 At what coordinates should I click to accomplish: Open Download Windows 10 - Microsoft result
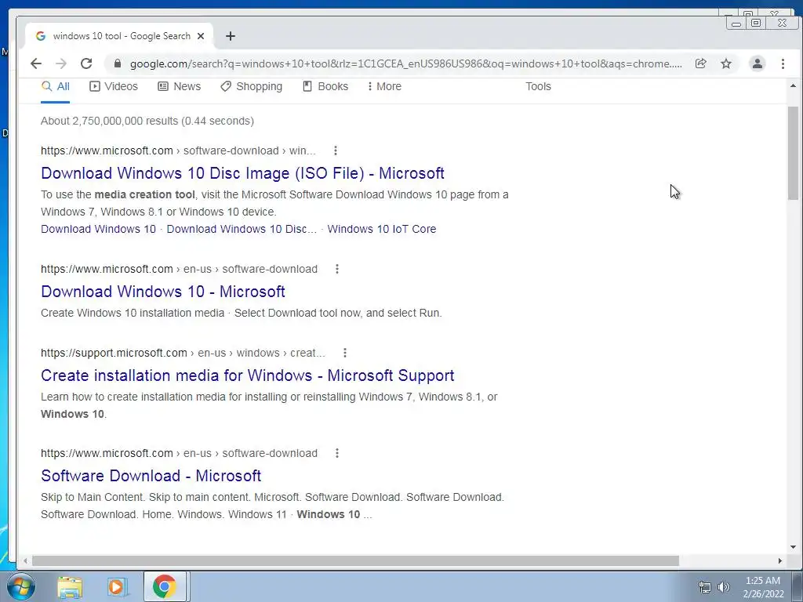163,292
